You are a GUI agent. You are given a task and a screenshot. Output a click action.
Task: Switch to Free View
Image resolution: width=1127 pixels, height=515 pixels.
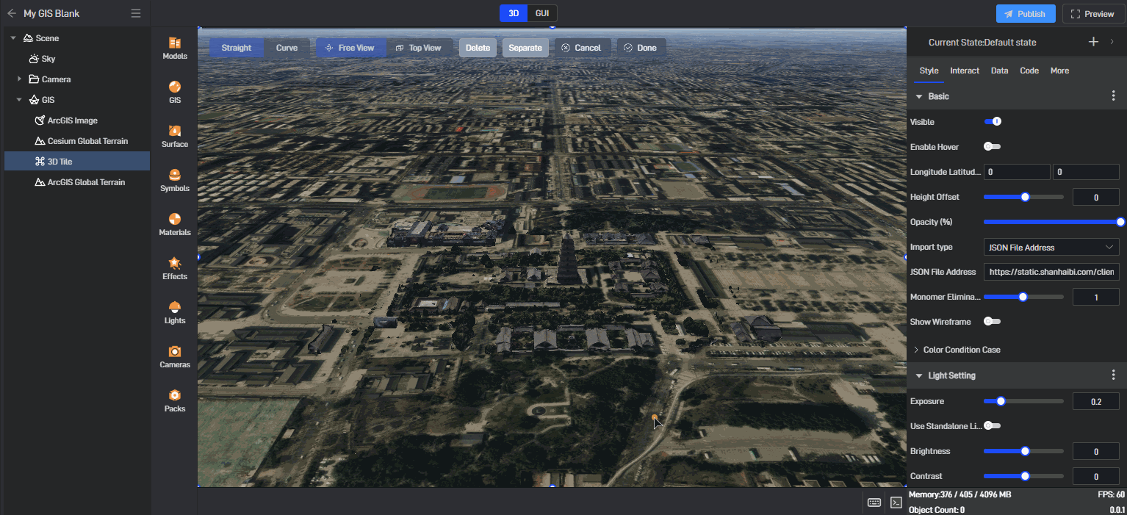[350, 48]
